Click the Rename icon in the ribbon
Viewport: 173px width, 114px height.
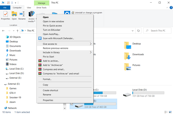(22, 14)
